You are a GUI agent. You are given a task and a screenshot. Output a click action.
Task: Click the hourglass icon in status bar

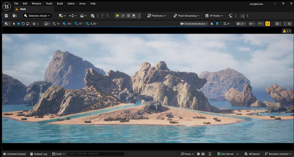point(210,154)
